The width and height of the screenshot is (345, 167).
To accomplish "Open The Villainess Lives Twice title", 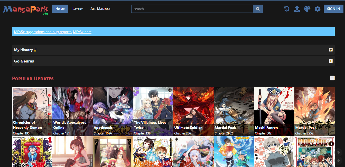I will point(150,125).
